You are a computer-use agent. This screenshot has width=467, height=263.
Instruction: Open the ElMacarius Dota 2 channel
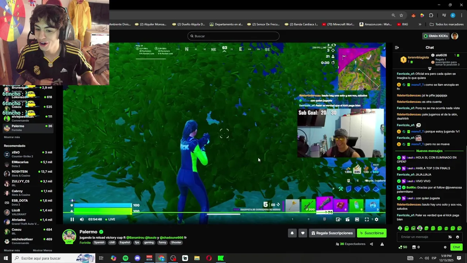coord(28,164)
